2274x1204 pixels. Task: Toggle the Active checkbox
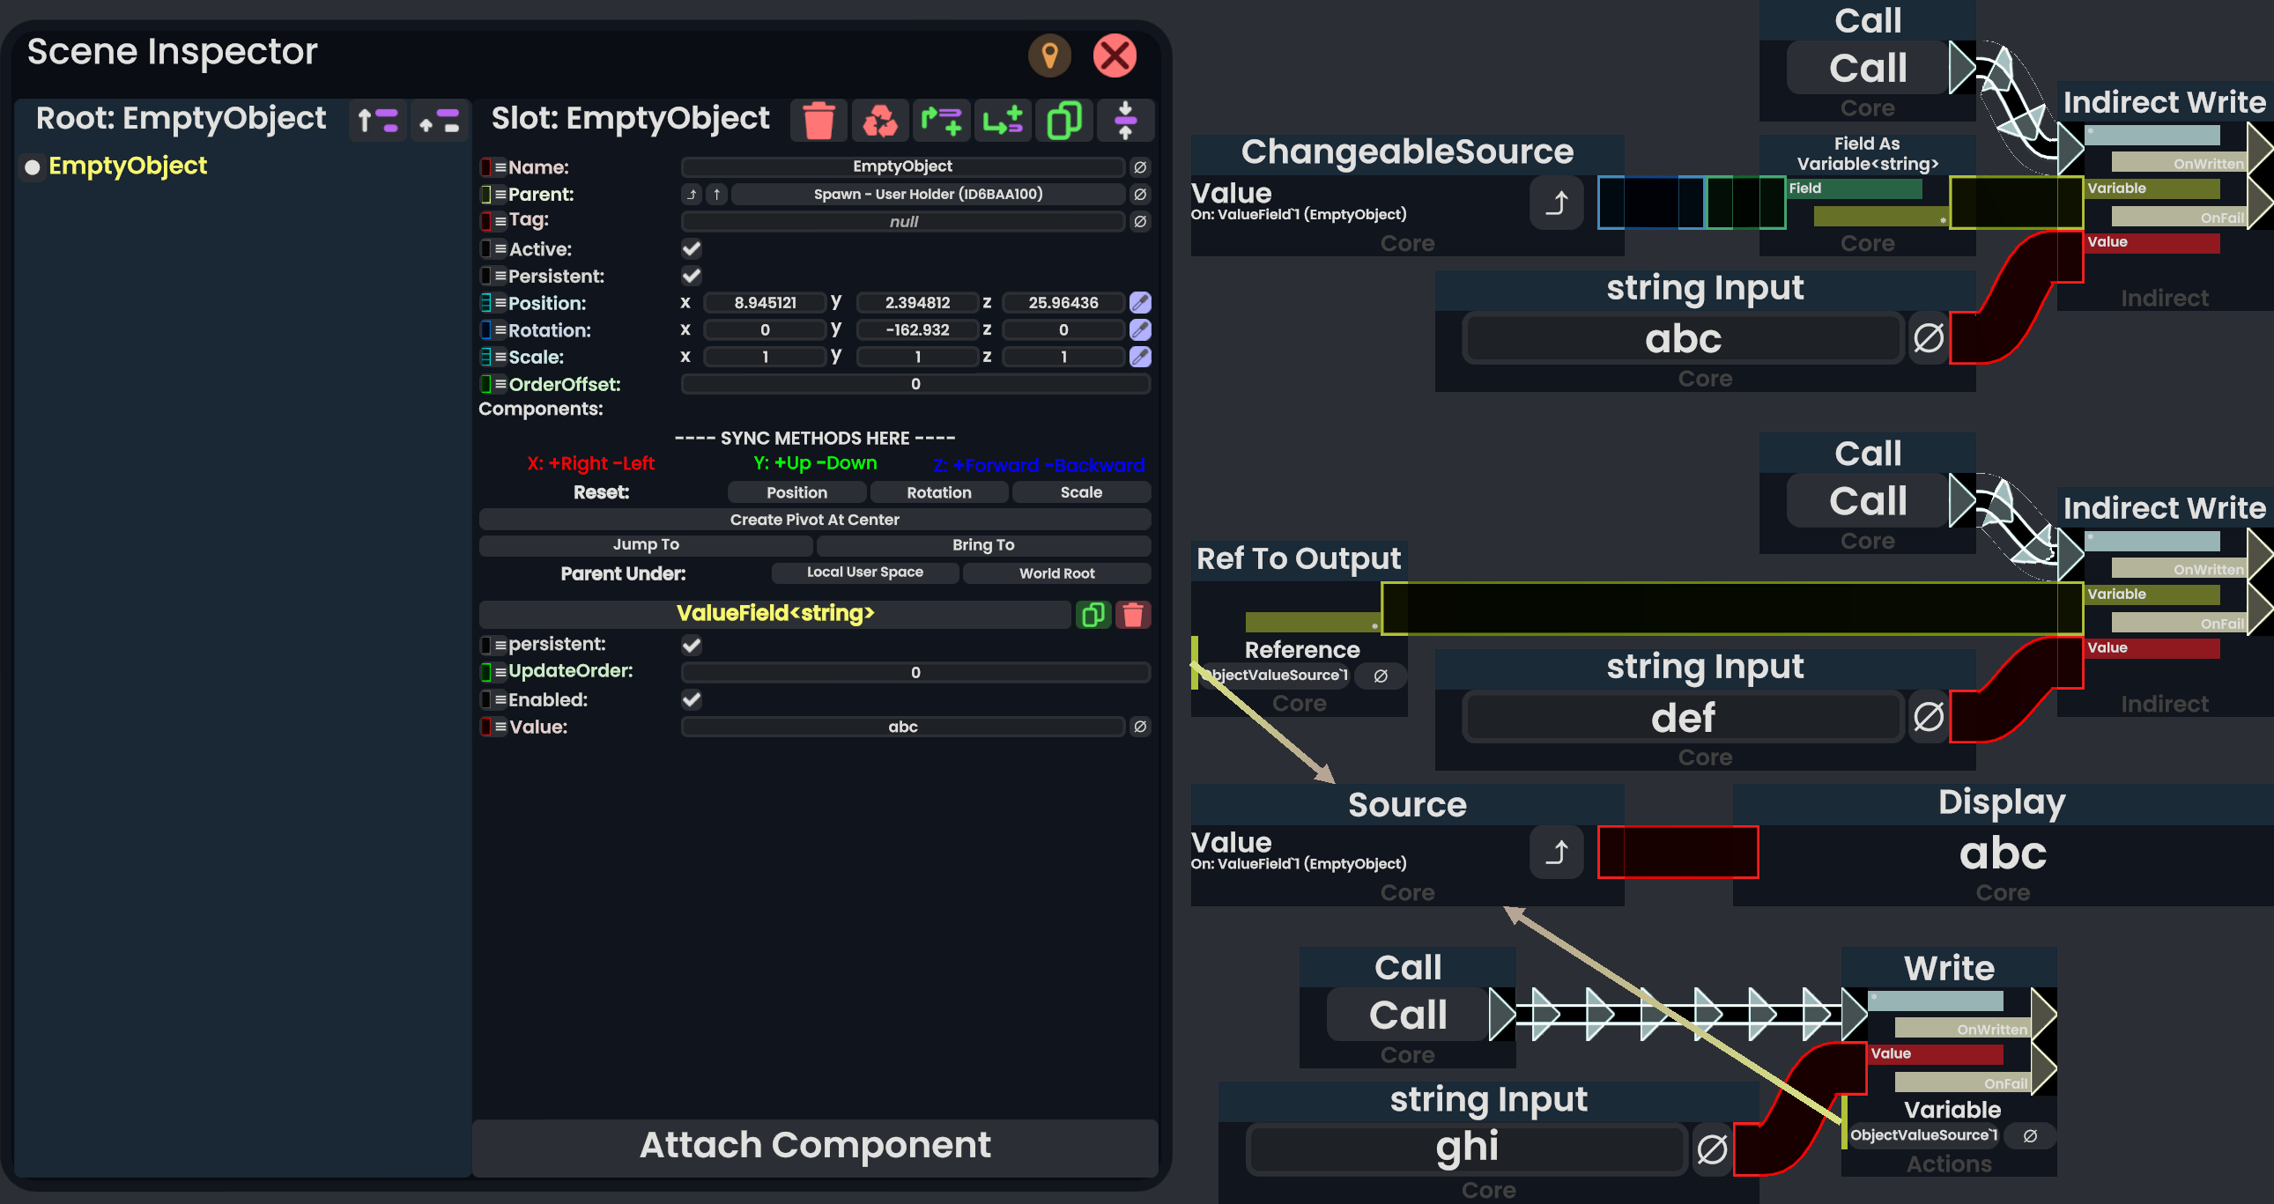[692, 249]
